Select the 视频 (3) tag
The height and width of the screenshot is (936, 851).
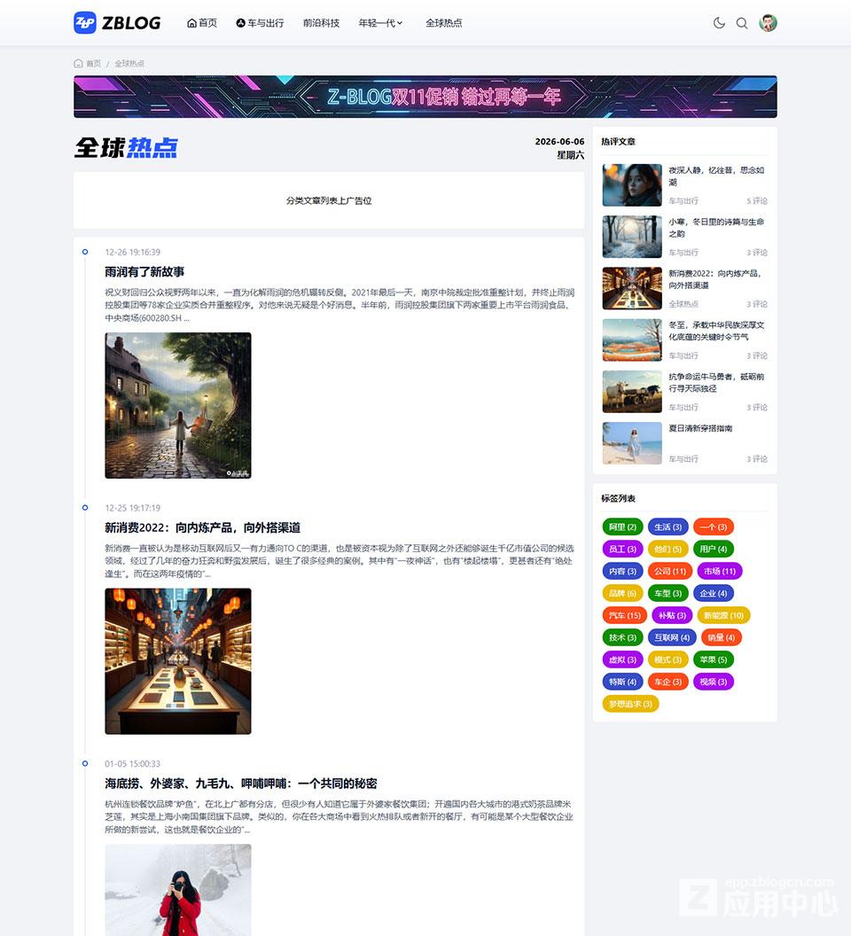(713, 682)
